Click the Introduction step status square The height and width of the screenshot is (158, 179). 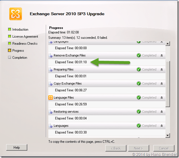[9, 29]
